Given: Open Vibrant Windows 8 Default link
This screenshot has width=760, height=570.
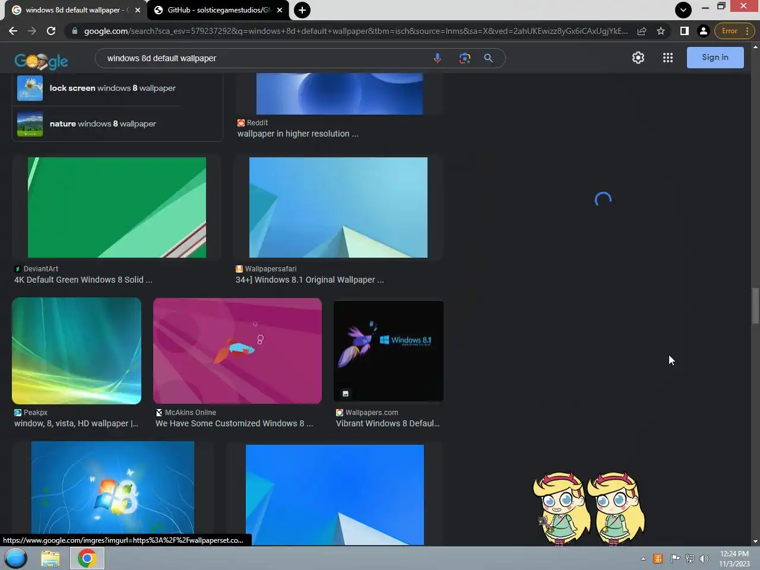Looking at the screenshot, I should 388,423.
